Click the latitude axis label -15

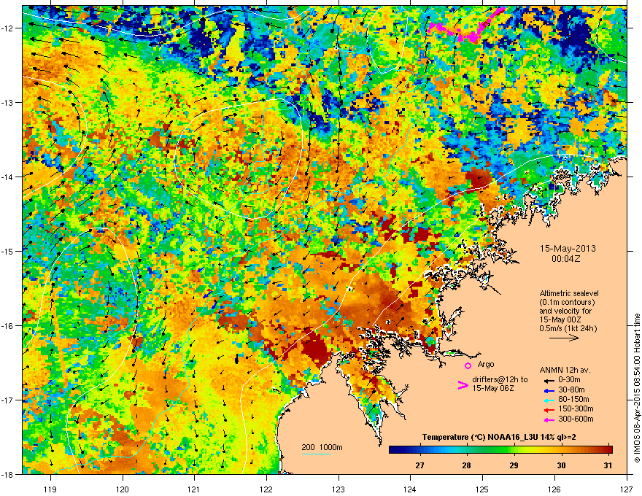coord(7,251)
